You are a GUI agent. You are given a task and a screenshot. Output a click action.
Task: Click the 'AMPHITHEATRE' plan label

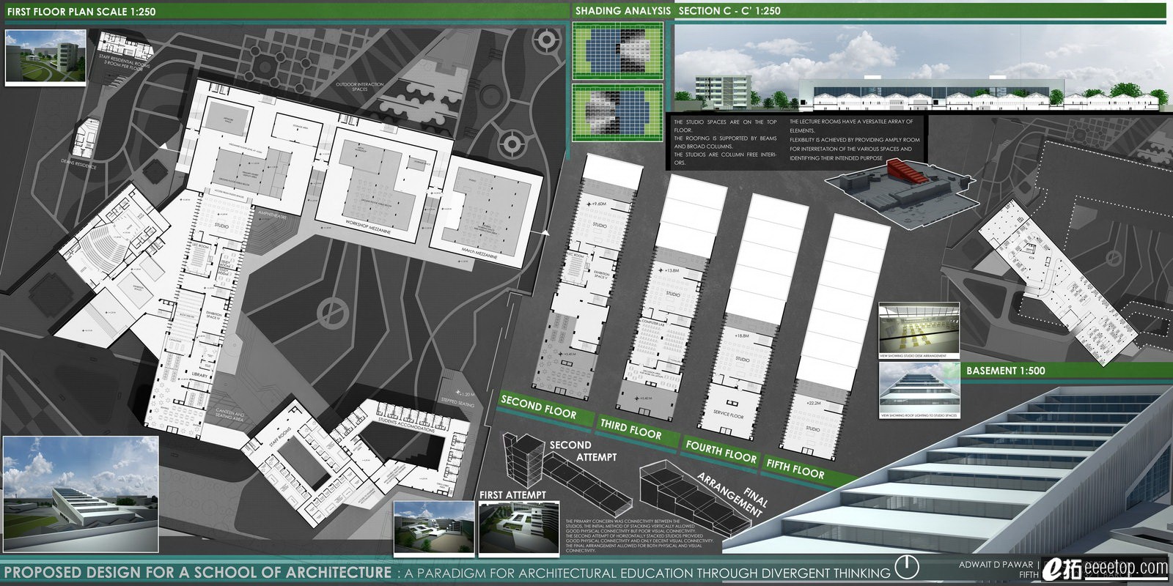click(273, 215)
